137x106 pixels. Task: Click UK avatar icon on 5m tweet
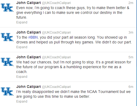[x=7, y=62]
